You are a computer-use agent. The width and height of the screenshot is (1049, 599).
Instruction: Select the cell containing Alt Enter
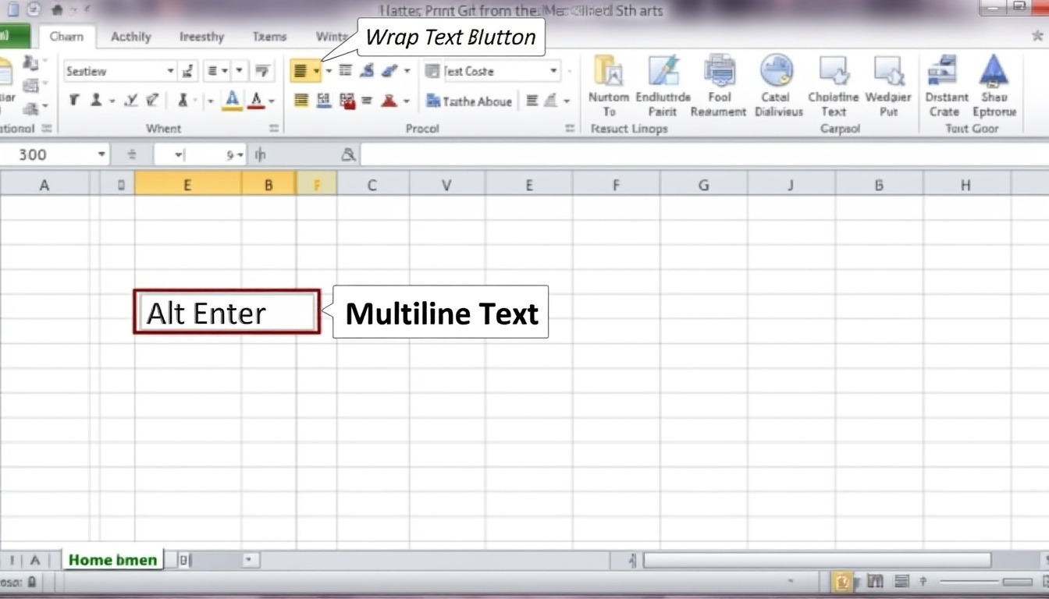coord(226,312)
